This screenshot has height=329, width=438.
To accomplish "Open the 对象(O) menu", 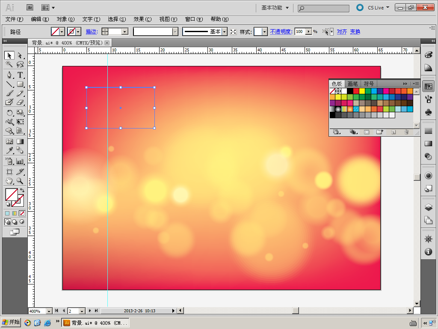I will pyautogui.click(x=65, y=19).
